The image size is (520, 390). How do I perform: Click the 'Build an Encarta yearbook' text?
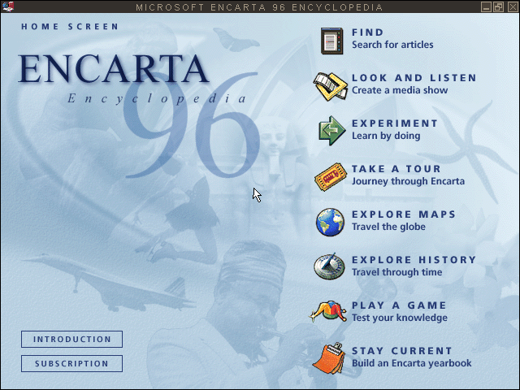pos(412,363)
